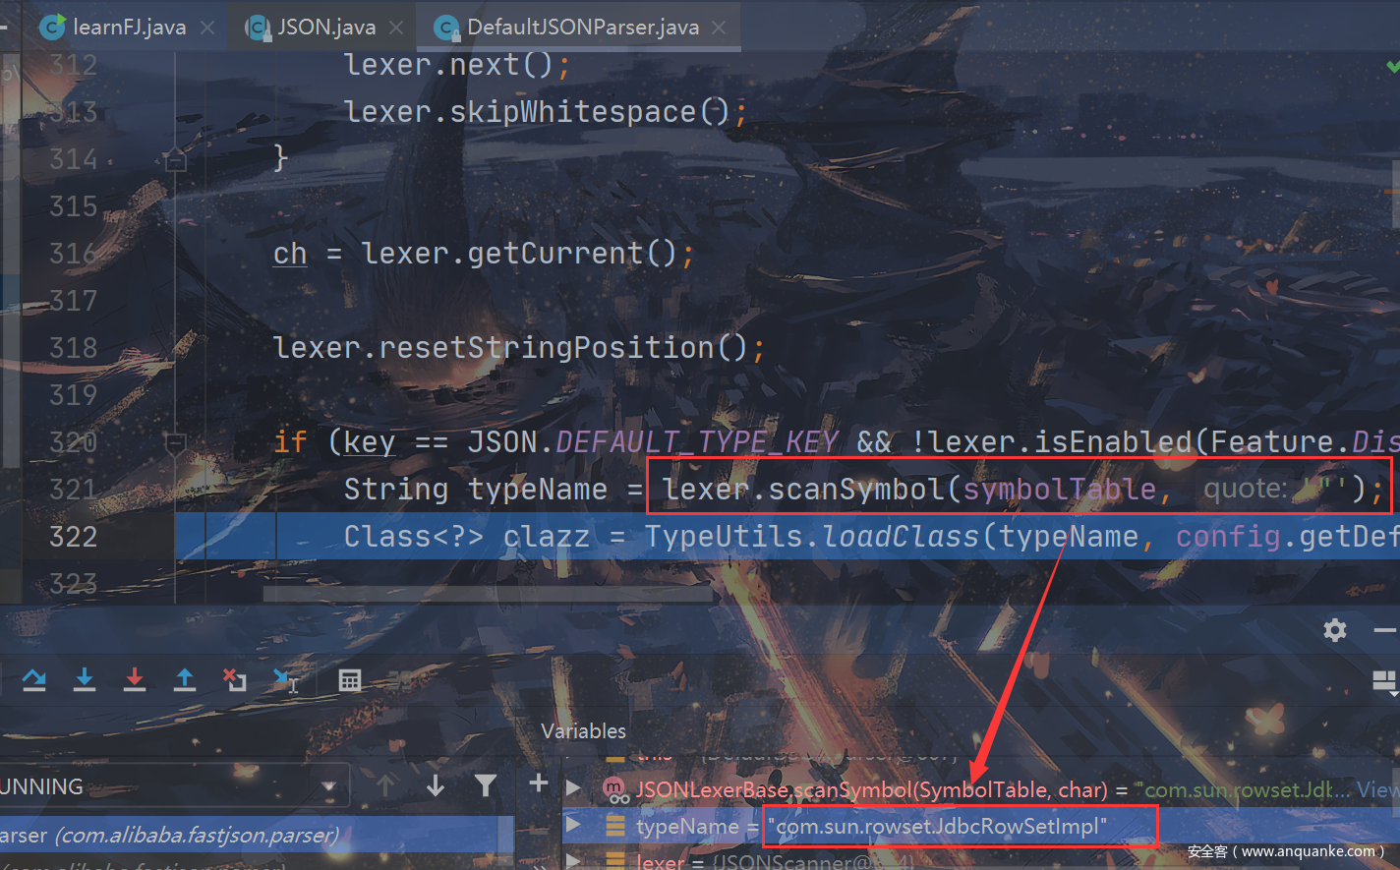Viewport: 1400px width, 870px height.
Task: Expand the JSONLexerBase.scanSymbol result node
Action: pyautogui.click(x=574, y=788)
